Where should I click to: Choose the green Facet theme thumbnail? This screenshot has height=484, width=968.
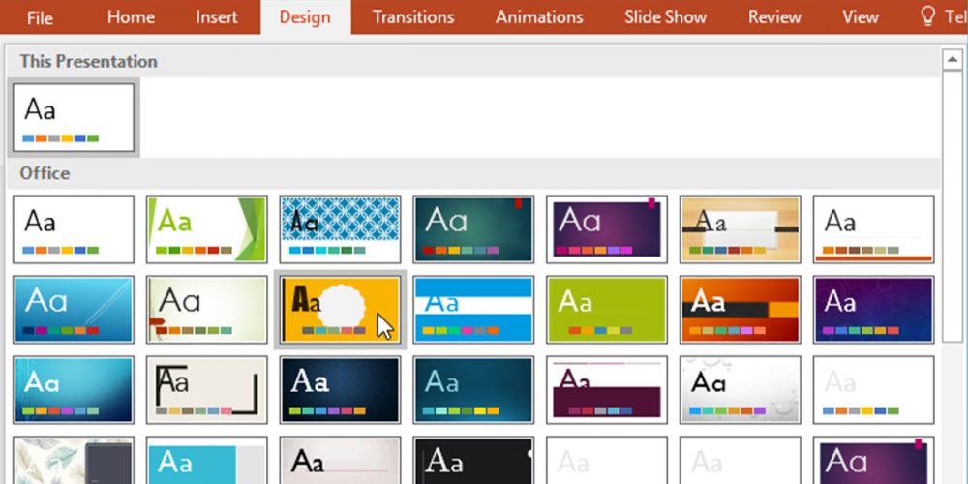206,228
